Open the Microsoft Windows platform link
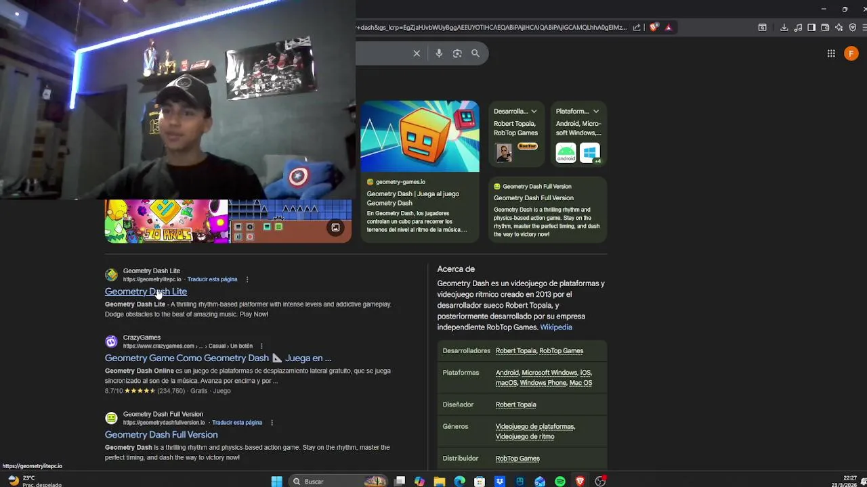 point(549,373)
